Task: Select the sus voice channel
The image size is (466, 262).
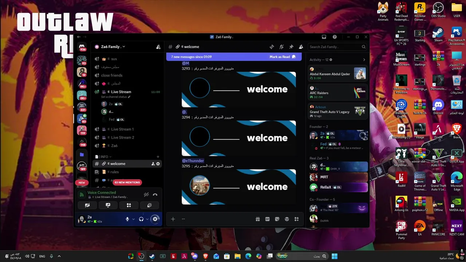Action: tap(114, 59)
